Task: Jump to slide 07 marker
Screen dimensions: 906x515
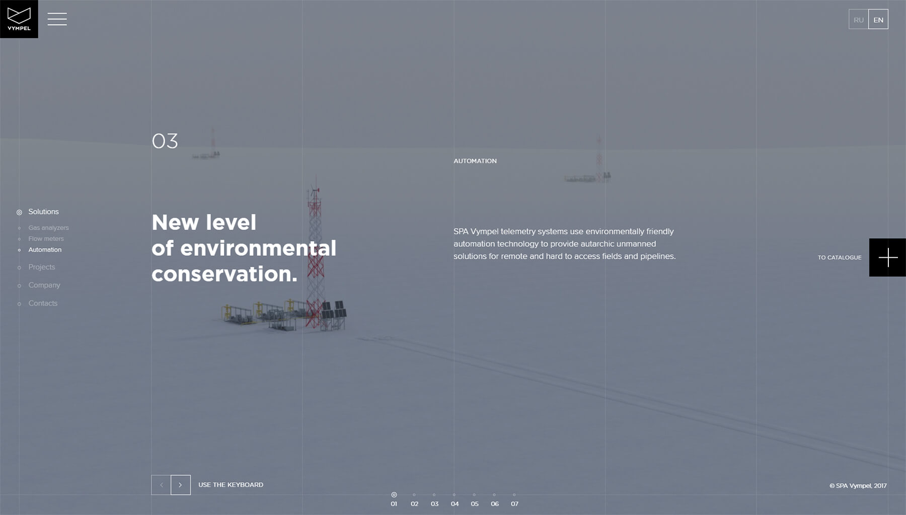Action: (514, 499)
